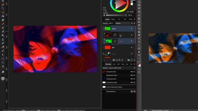The width and height of the screenshot is (198, 111).
Task: Toggle visibility of red-thumbnail curves layer
Action: click(131, 35)
